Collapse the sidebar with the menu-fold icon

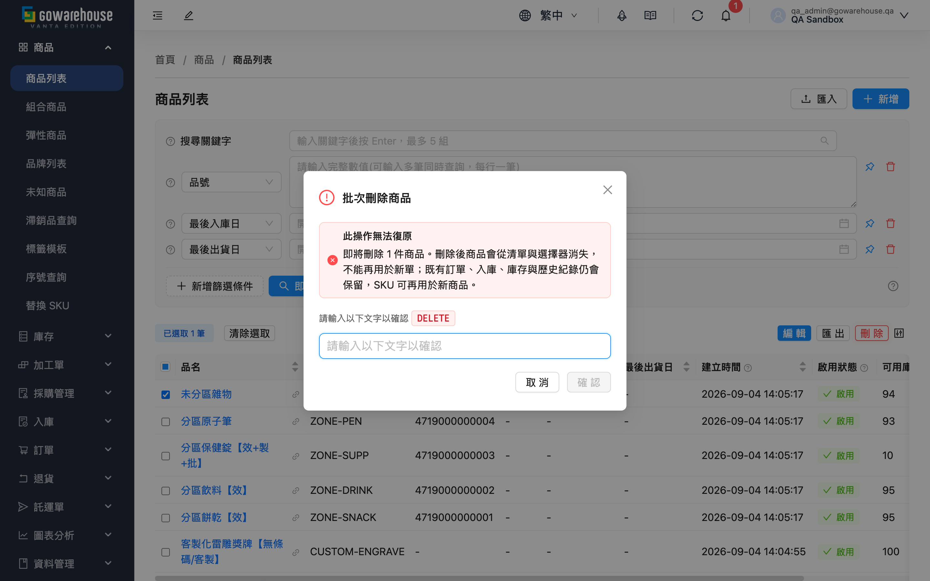(158, 15)
